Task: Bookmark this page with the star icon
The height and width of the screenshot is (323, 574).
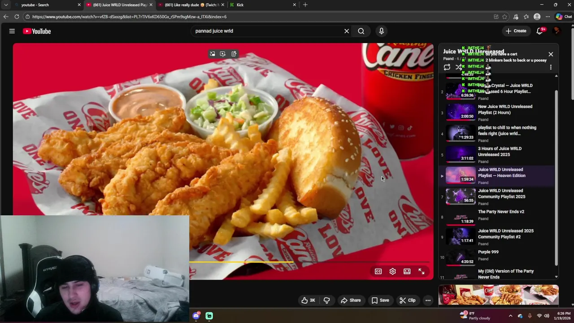Action: 505,17
